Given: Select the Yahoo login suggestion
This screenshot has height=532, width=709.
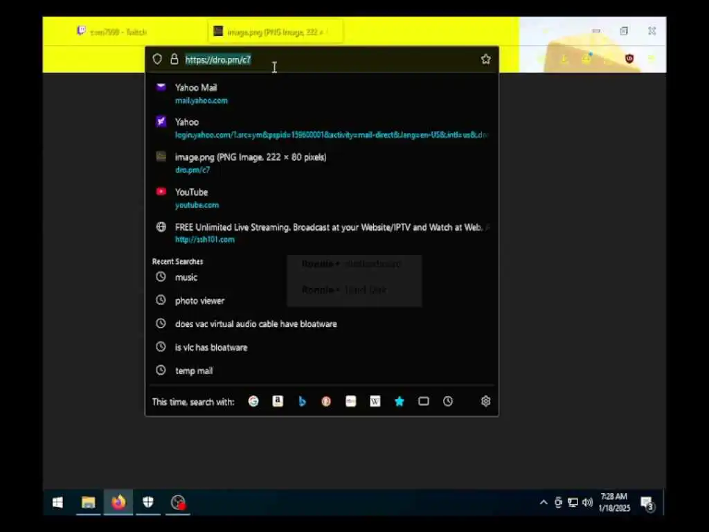Looking at the screenshot, I should coord(321,128).
